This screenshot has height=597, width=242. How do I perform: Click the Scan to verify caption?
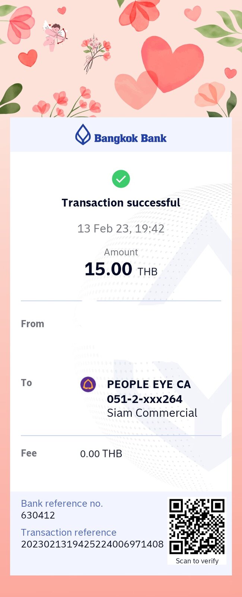coord(197,561)
